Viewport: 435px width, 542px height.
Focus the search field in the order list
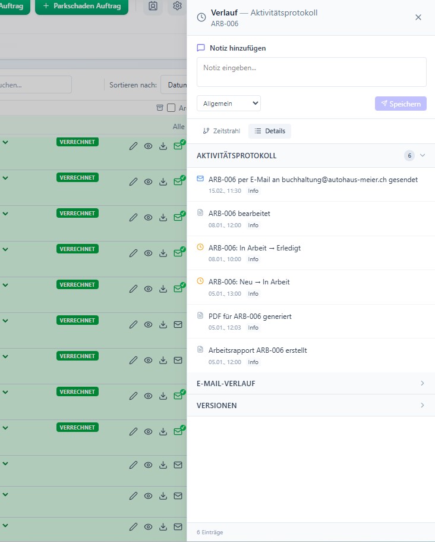coord(36,84)
